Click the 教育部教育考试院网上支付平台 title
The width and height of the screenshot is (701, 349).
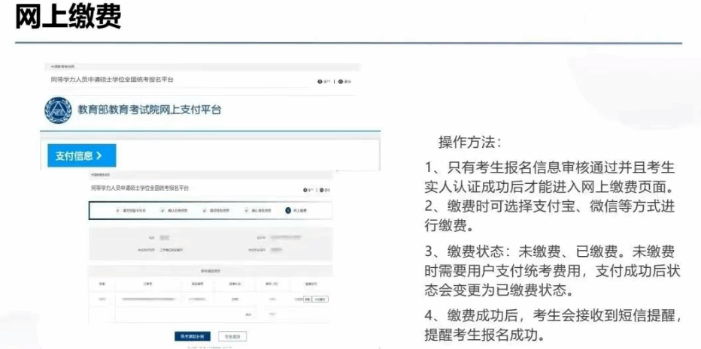[150, 110]
